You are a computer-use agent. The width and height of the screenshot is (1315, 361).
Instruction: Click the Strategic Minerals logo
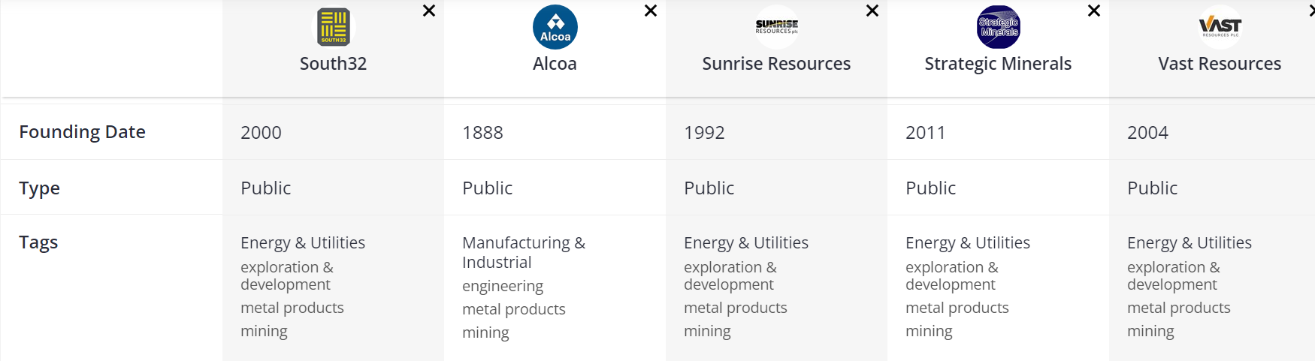point(998,27)
